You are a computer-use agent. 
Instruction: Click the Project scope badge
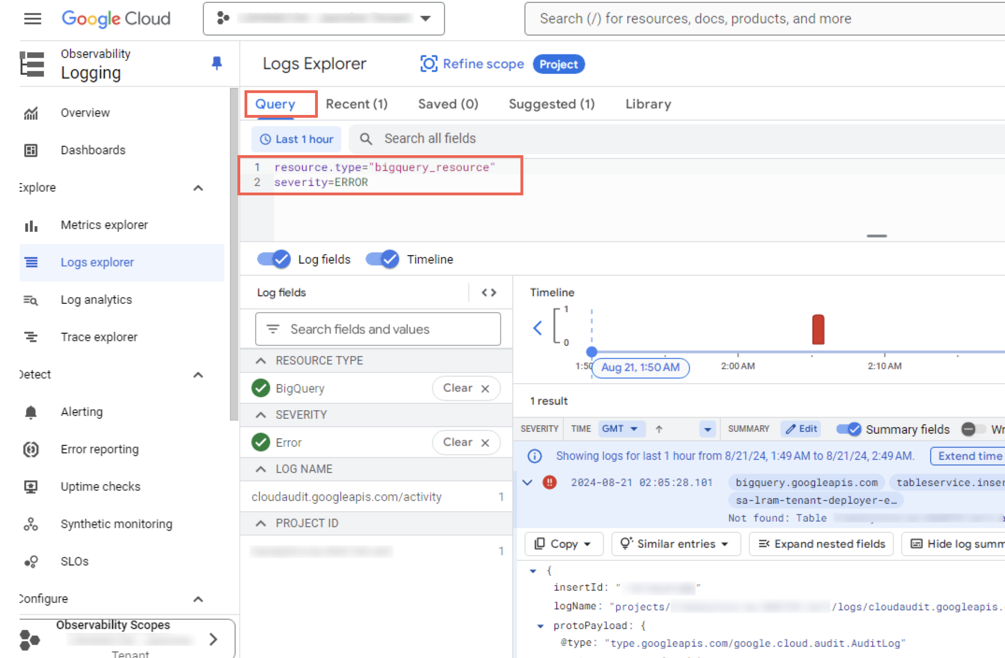559,64
